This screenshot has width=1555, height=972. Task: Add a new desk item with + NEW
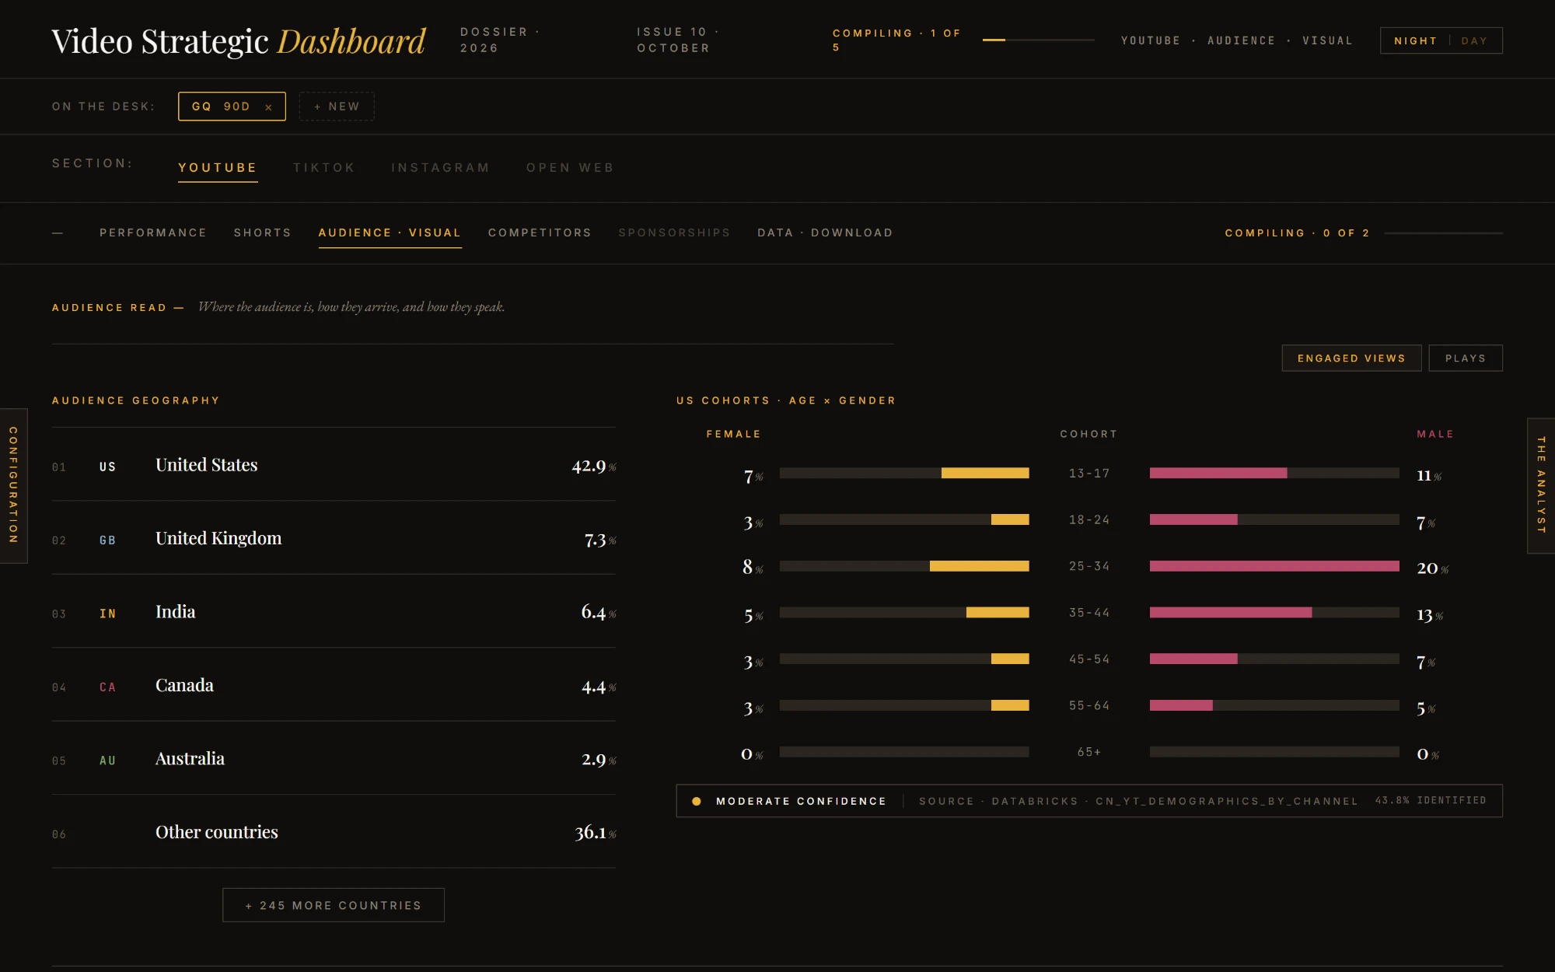coord(337,107)
